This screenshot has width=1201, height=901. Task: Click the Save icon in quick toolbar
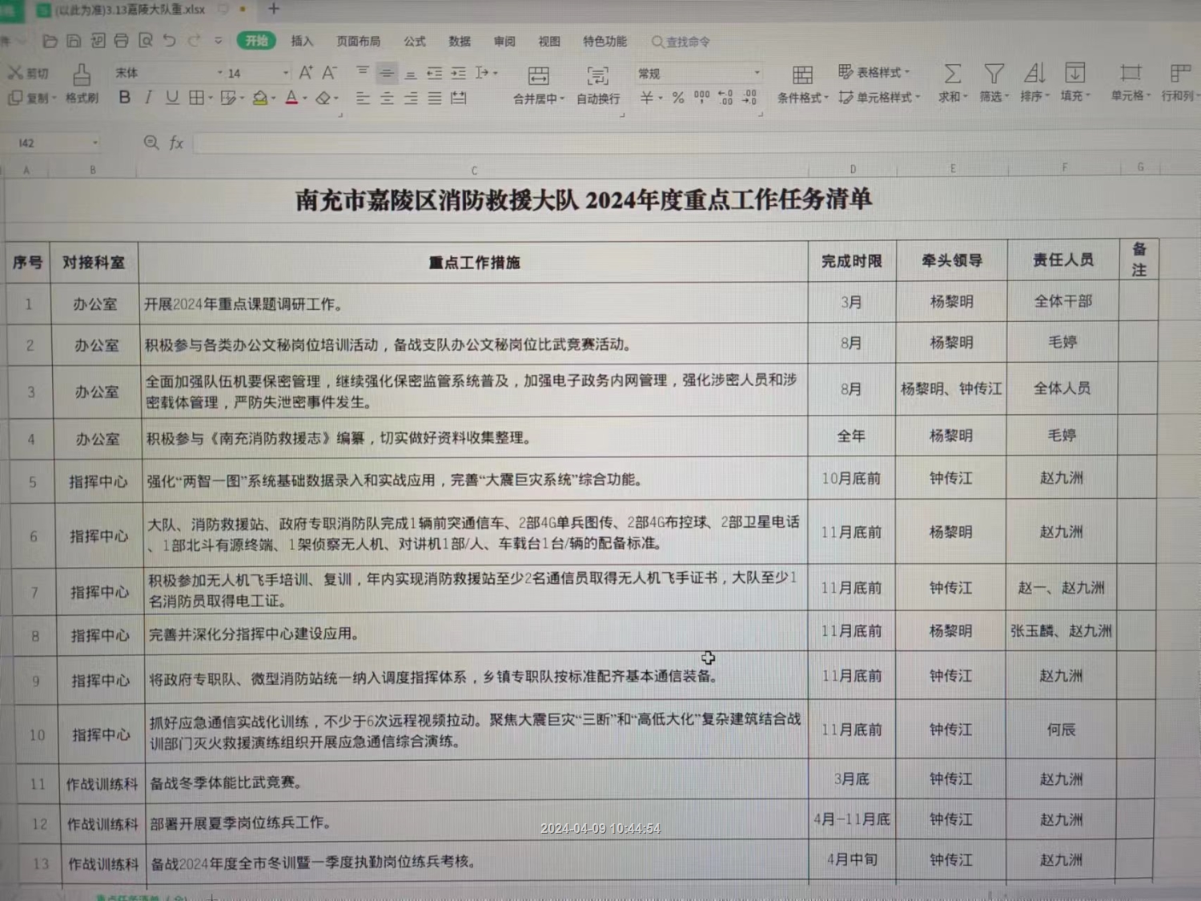pos(74,41)
